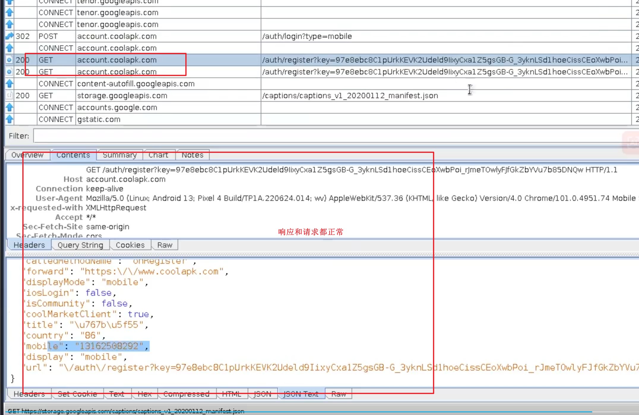
Task: Click the highlighted mobile number value 13162508292
Action: pyautogui.click(x=108, y=346)
